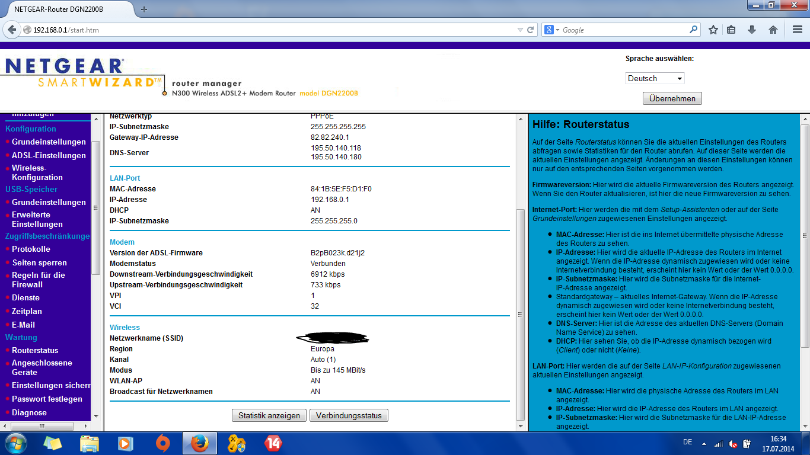Open Angeschlossene Geräte in the sidebar
810x455 pixels.
point(42,367)
